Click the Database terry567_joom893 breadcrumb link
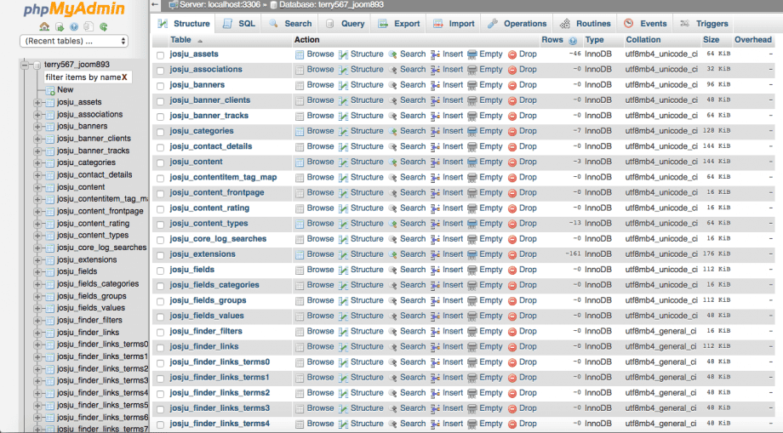The image size is (783, 433). 327,5
